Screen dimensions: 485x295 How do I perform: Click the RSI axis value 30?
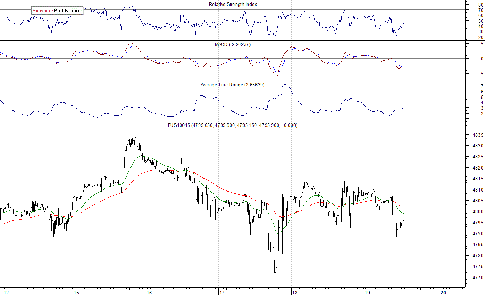tap(481, 31)
